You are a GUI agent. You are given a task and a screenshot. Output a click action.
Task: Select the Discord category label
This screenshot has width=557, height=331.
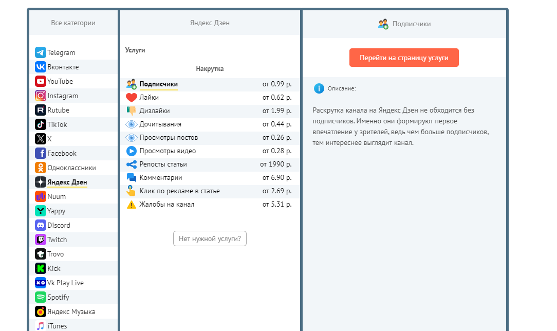[59, 225]
